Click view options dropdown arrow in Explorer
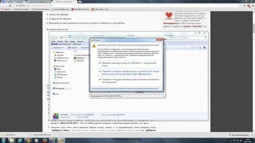This screenshot has height=143, width=255. point(195,48)
